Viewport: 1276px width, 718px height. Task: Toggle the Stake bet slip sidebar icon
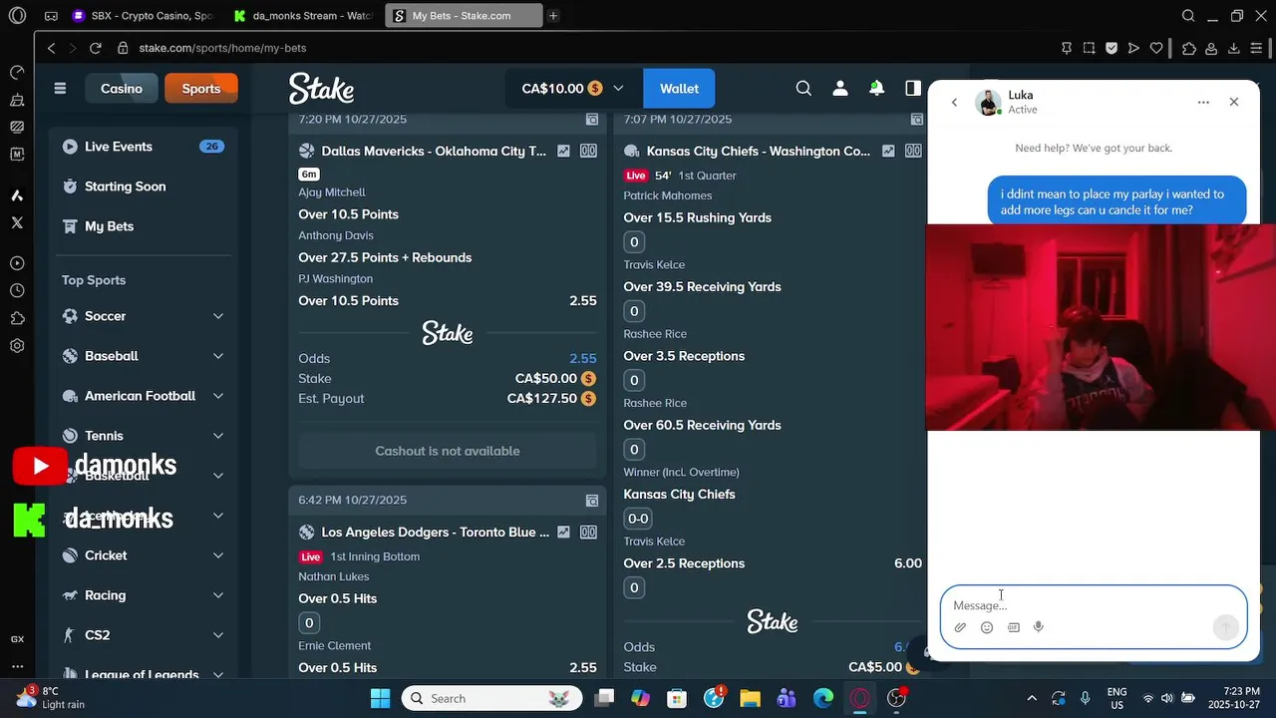click(913, 89)
